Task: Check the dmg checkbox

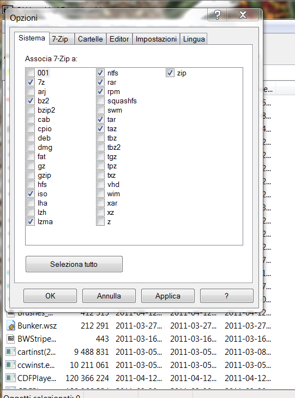Action: (31, 147)
